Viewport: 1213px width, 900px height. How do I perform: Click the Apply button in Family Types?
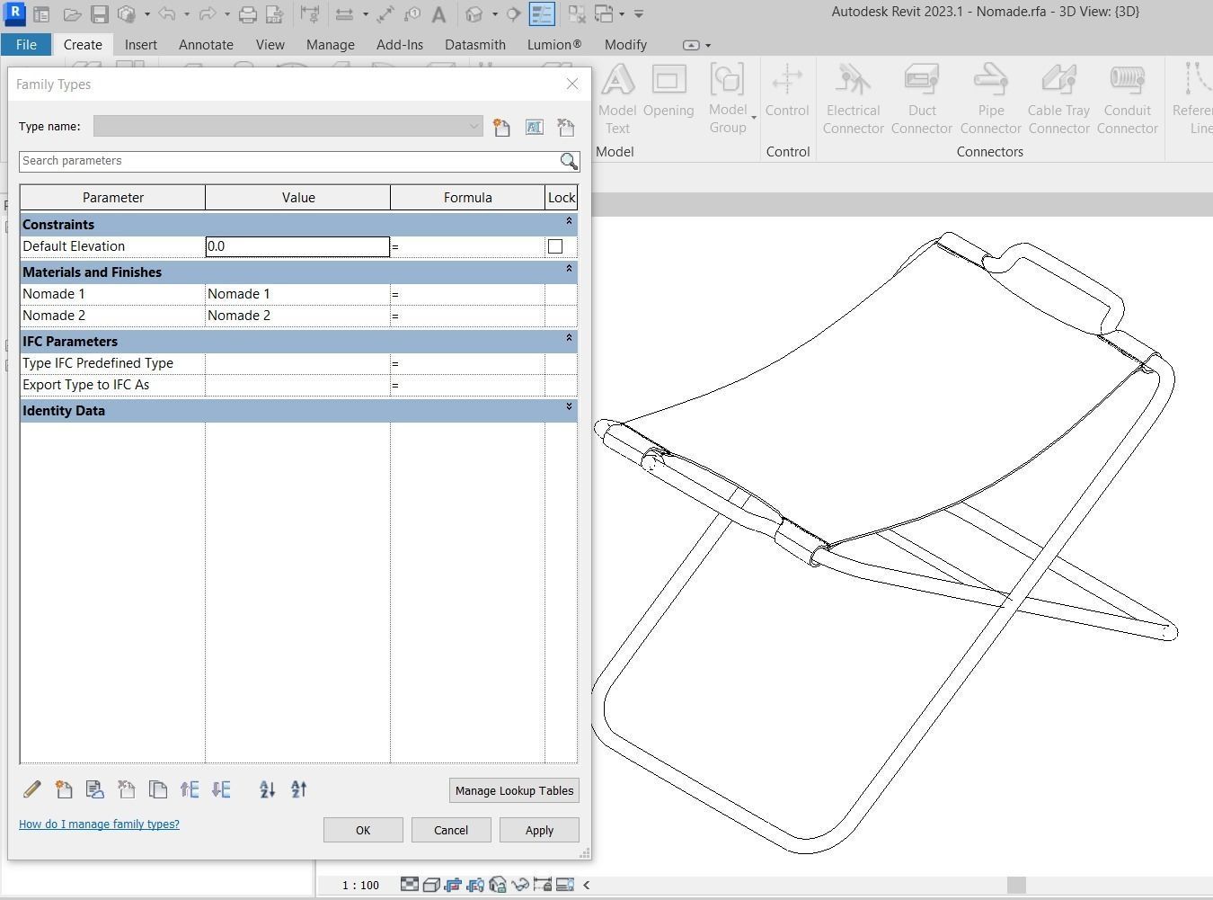[539, 830]
